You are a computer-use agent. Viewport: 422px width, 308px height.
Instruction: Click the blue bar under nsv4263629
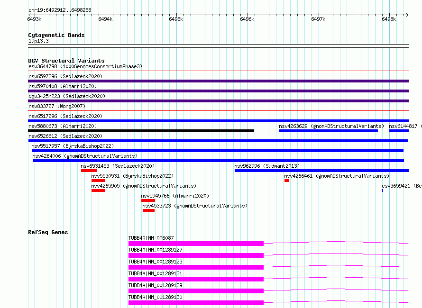click(x=328, y=131)
